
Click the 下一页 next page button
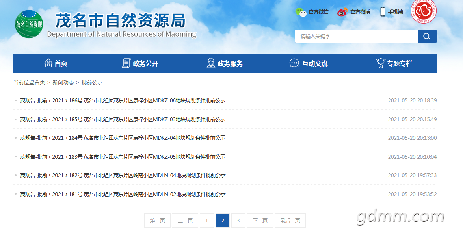click(x=260, y=221)
